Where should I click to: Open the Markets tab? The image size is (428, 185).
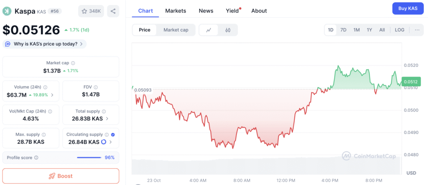[x=176, y=11]
